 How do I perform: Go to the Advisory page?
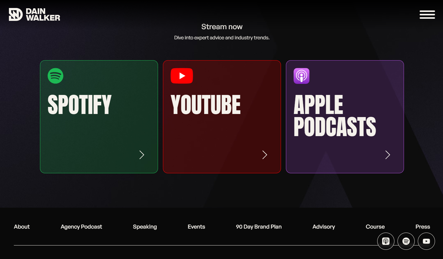[x=324, y=227]
